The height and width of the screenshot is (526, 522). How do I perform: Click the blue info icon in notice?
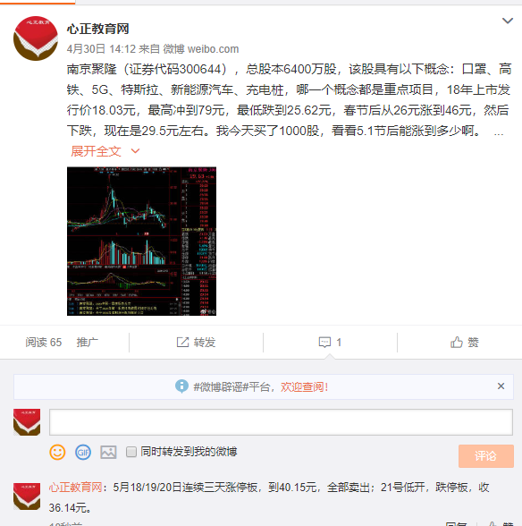coord(181,386)
